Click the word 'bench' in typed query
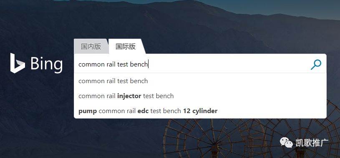The height and width of the screenshot is (158, 340). tap(139, 64)
